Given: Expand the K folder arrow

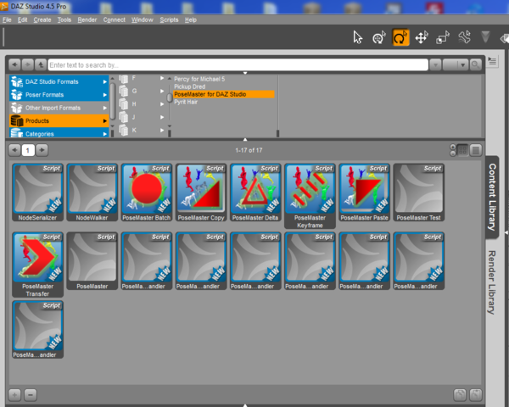Looking at the screenshot, I should pos(162,130).
